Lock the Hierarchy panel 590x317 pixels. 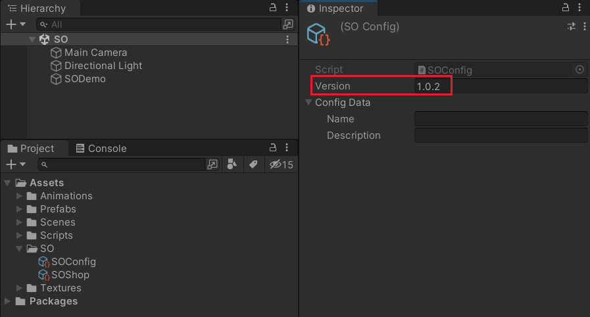click(x=273, y=7)
